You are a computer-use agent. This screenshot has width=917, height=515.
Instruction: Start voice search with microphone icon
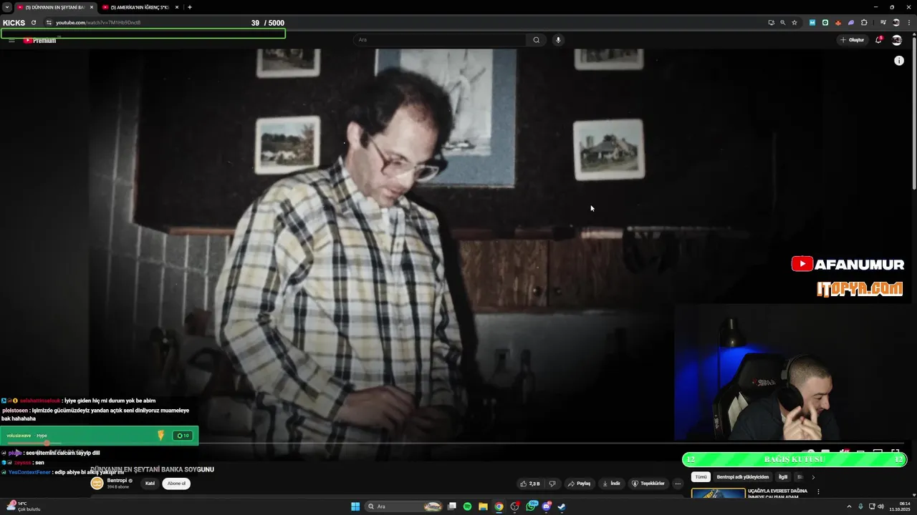point(558,40)
